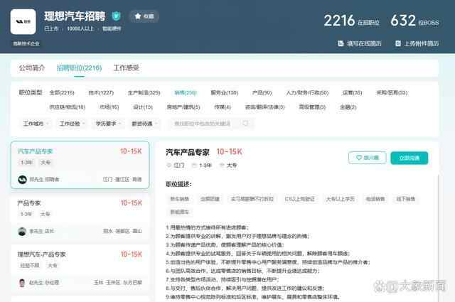Open the 薪资待遇 dropdown
Screen dimensions: 455x302
pyautogui.click(x=145, y=124)
